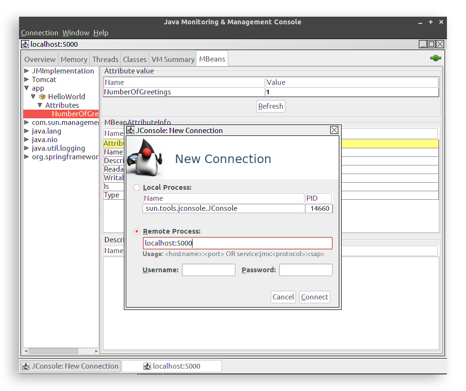Expand the JMImplementation tree node
466x391 pixels.
click(27, 71)
